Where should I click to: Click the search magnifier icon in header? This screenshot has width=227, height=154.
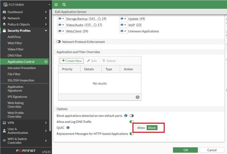[64, 5]
